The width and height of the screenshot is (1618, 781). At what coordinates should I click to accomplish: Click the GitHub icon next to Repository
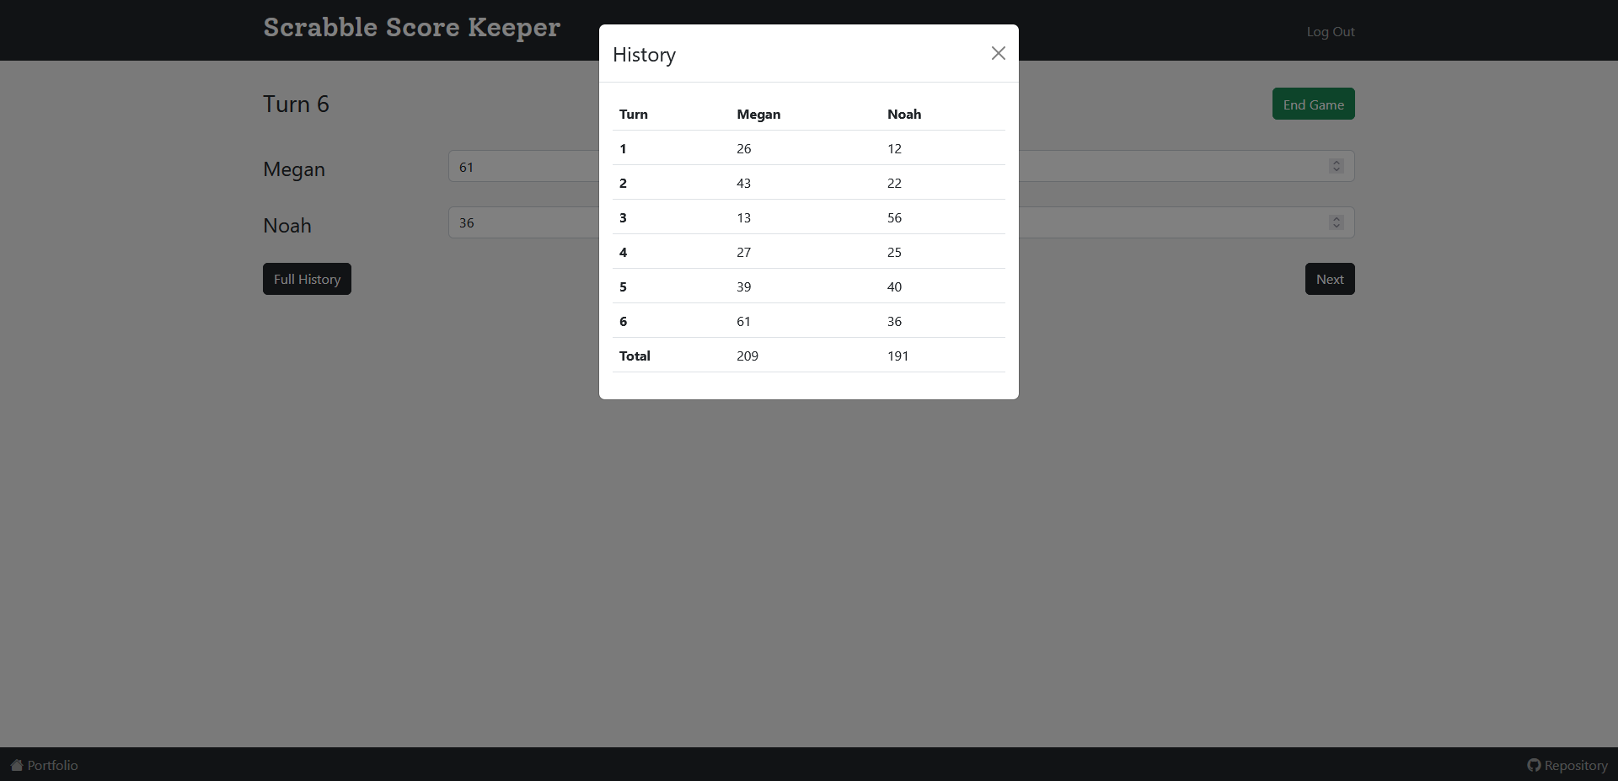pyautogui.click(x=1534, y=765)
